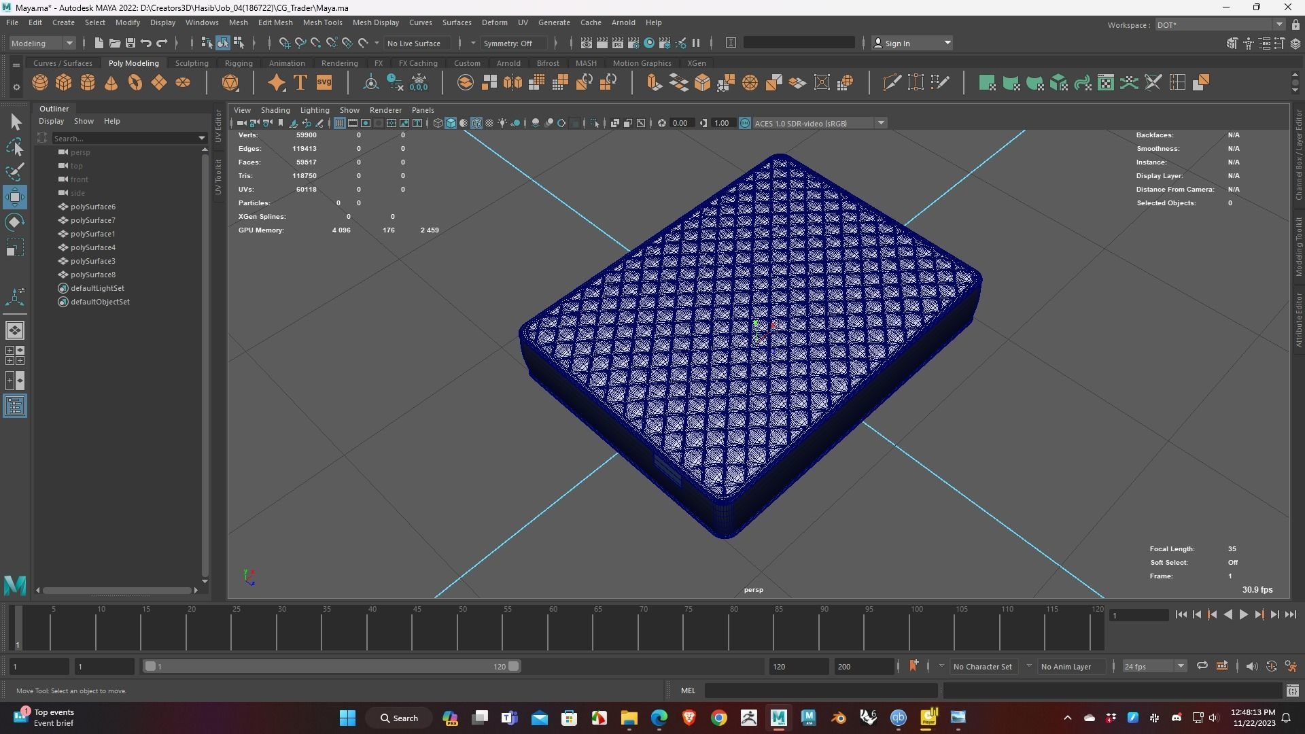Open the Sign In dropdown
The width and height of the screenshot is (1305, 734).
[x=911, y=43]
